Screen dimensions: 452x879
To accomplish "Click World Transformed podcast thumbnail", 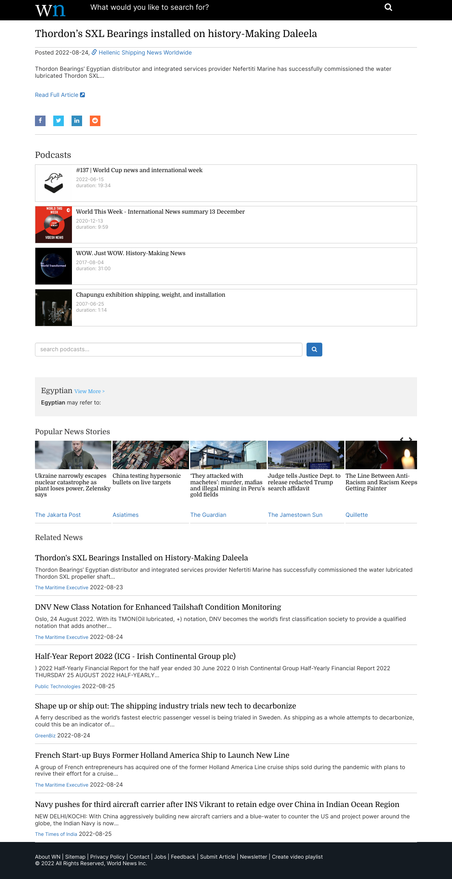I will click(54, 266).
